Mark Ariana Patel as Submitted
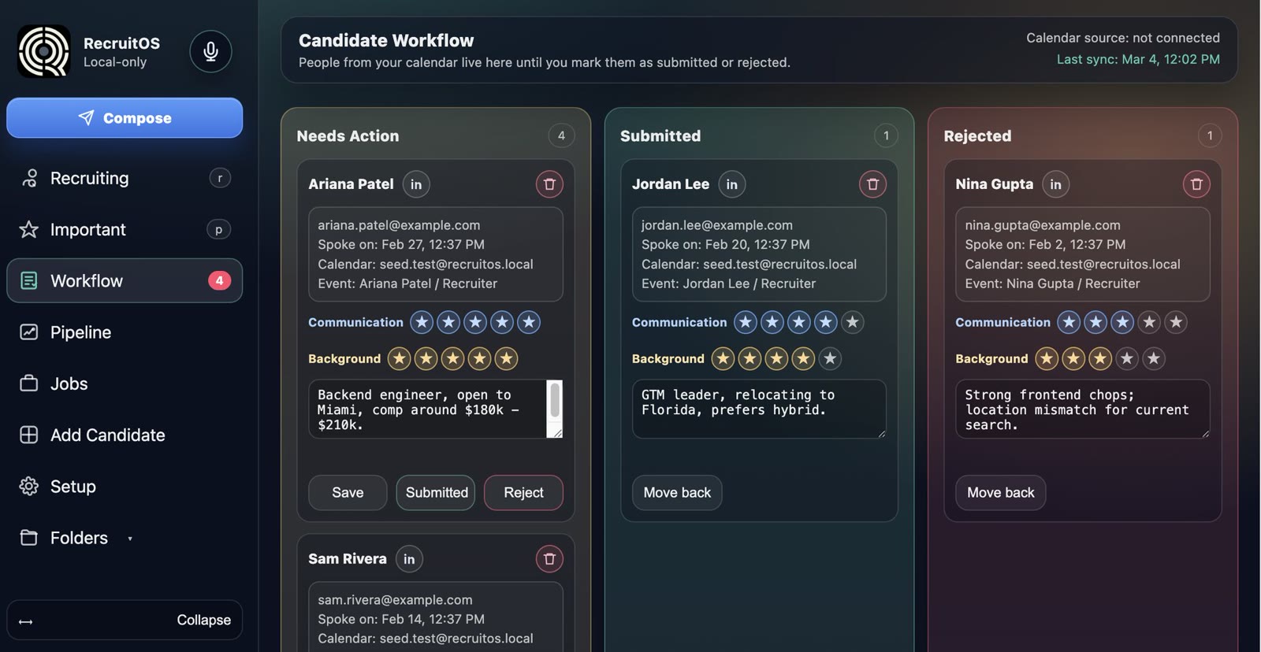The width and height of the screenshot is (1261, 652). pyautogui.click(x=436, y=493)
